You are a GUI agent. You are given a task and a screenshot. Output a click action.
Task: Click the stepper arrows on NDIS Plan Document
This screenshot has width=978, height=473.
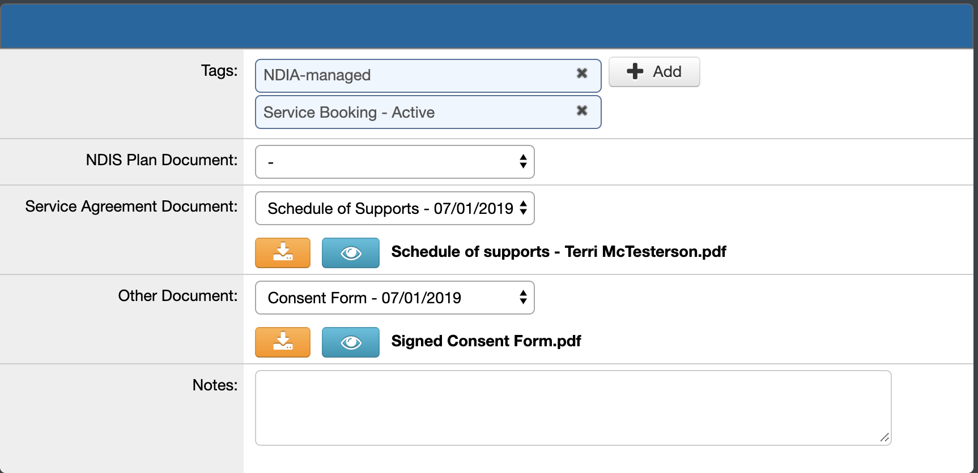(524, 162)
